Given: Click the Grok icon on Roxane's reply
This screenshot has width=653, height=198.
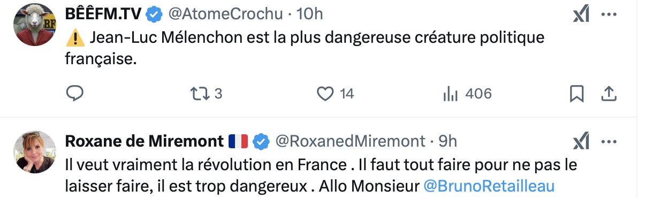Looking at the screenshot, I should [581, 142].
